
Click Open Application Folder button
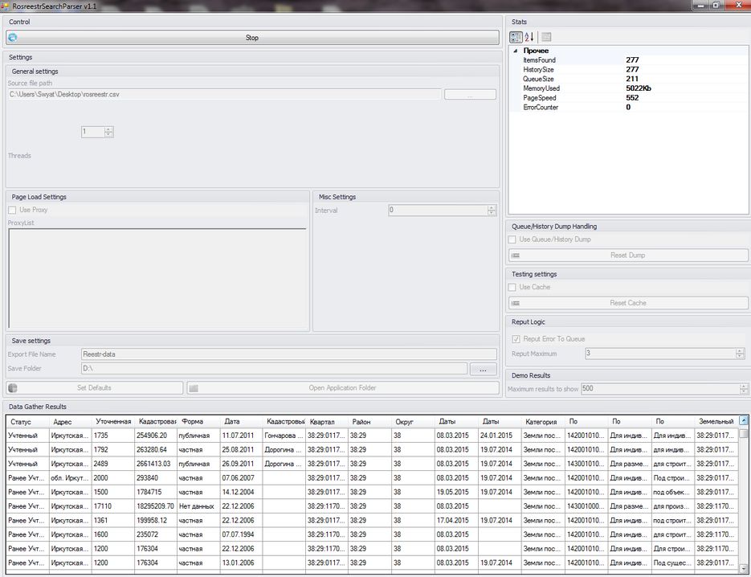coord(342,387)
